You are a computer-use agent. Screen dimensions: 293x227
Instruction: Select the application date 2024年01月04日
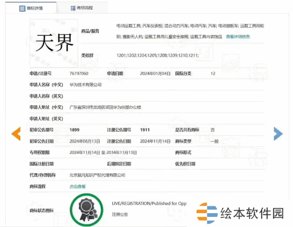point(155,74)
